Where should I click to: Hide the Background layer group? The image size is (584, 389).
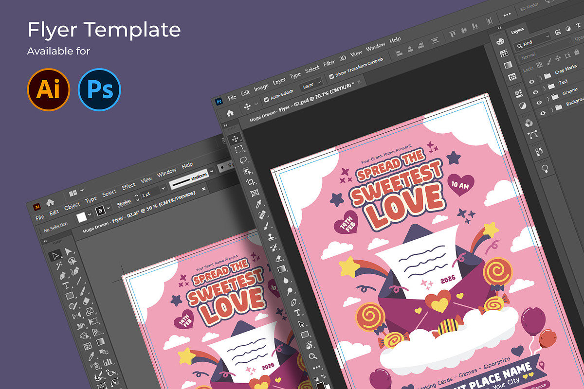pos(543,113)
